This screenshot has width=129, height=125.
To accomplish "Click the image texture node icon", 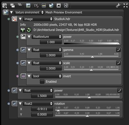I will 15,19.
